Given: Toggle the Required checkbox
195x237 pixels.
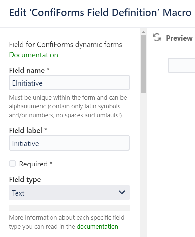Looking at the screenshot, I should 12,164.
